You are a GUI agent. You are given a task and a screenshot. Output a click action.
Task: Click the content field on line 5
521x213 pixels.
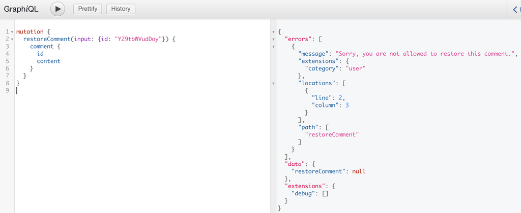tap(48, 61)
